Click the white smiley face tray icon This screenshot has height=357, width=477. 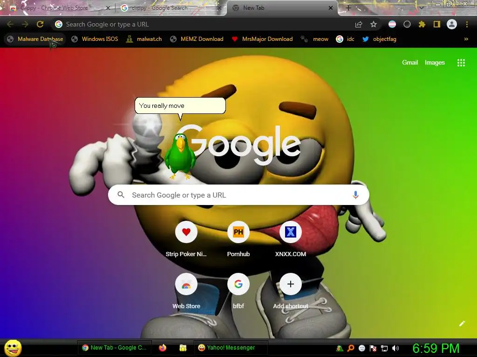361,348
